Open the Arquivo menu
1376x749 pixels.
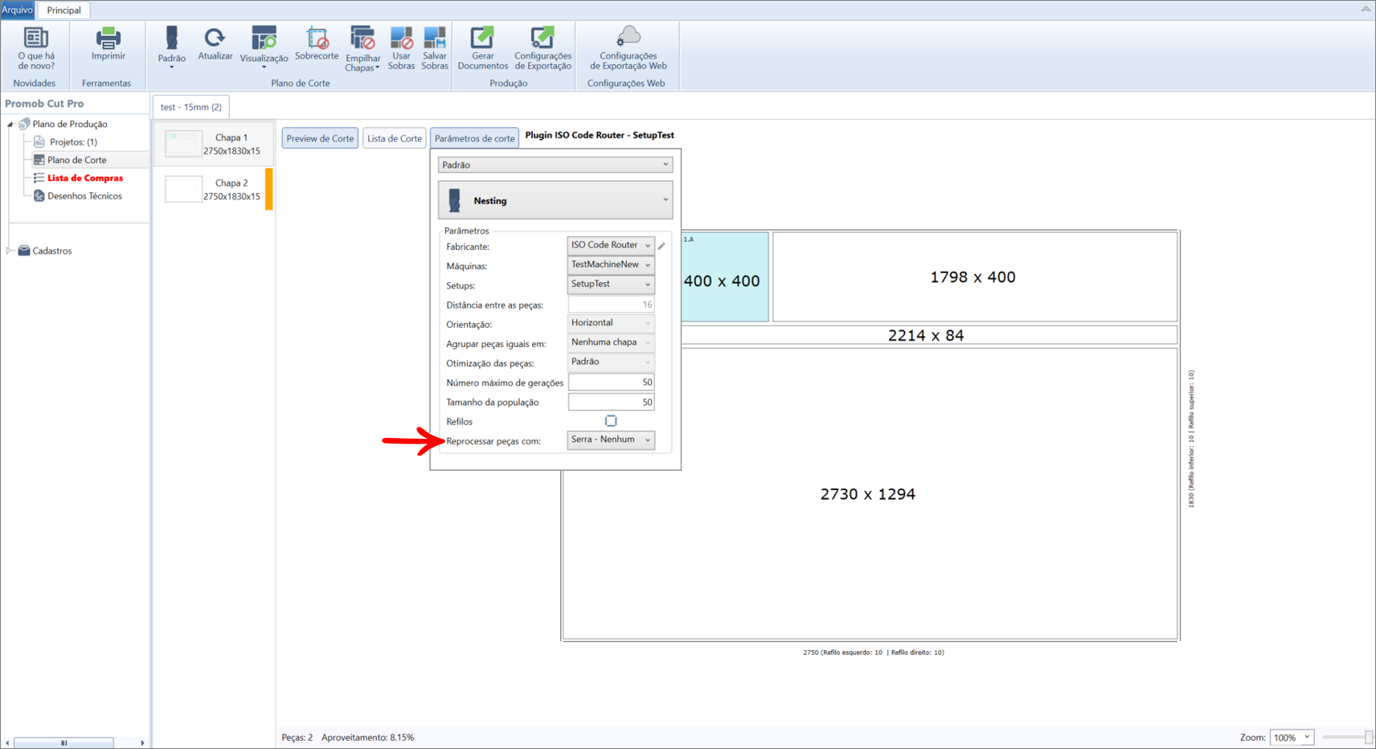click(x=17, y=10)
